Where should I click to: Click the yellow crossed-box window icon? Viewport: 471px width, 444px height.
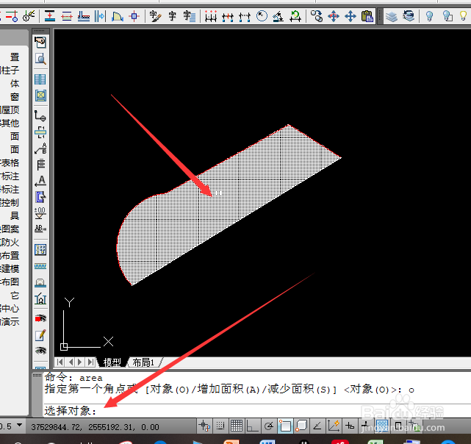40,96
